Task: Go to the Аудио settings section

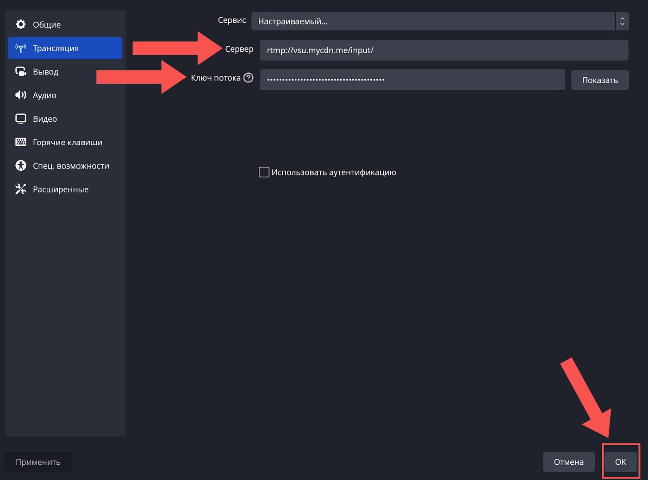Action: click(65, 95)
